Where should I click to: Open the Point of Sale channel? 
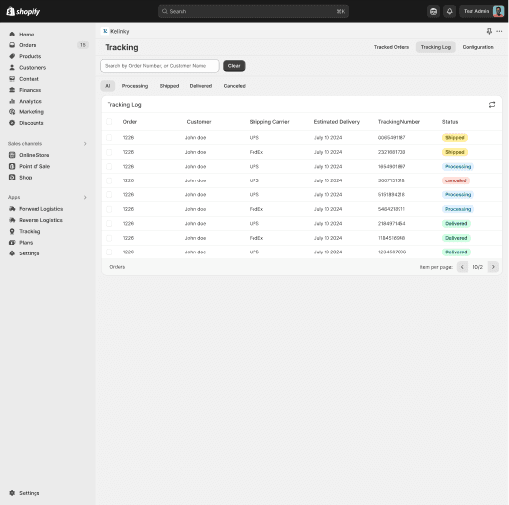click(x=35, y=166)
